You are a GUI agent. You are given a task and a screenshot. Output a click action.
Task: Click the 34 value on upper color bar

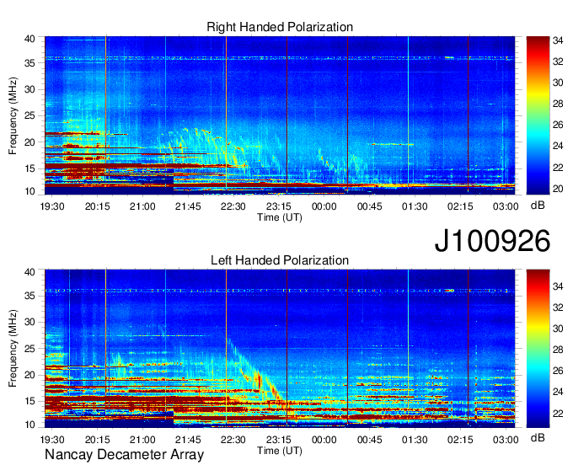(558, 40)
